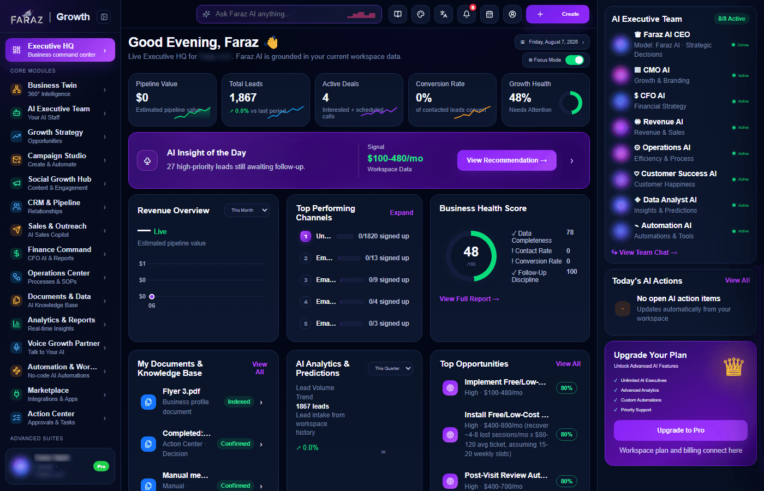Open the notifications bell
Viewport: 764px width, 491px height.
467,14
